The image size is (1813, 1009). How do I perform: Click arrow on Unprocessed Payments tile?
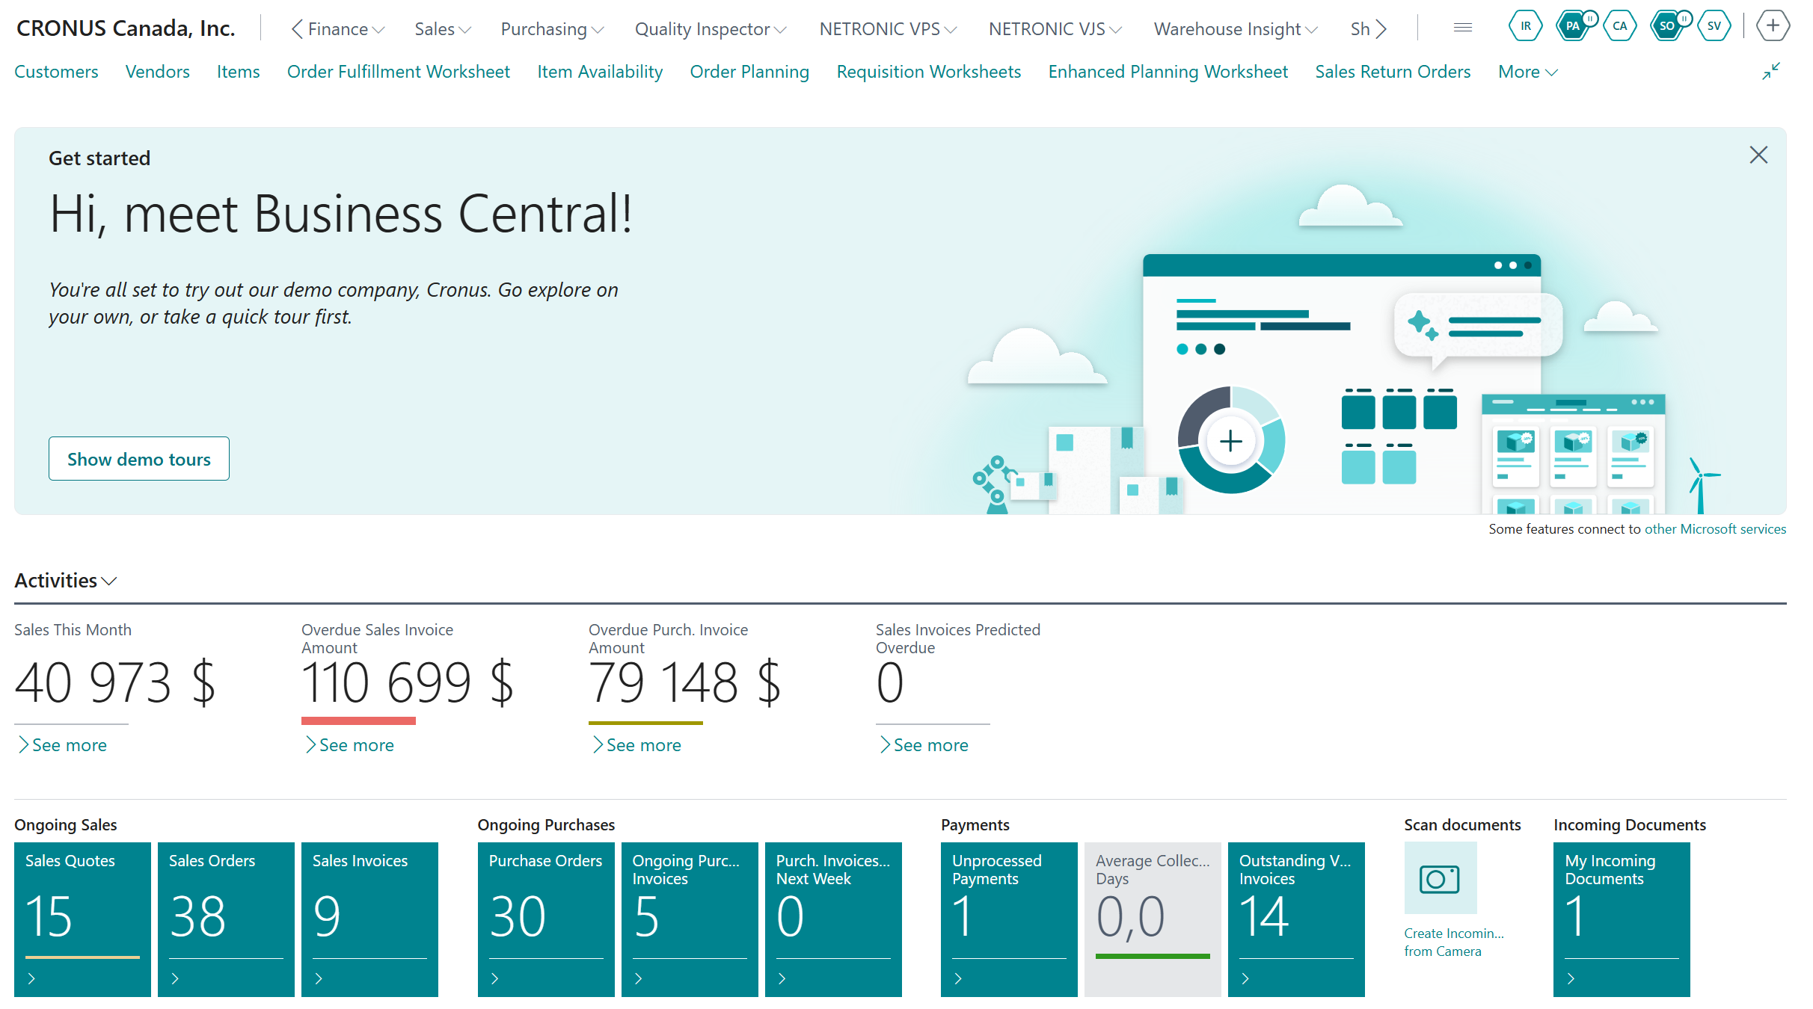click(958, 978)
